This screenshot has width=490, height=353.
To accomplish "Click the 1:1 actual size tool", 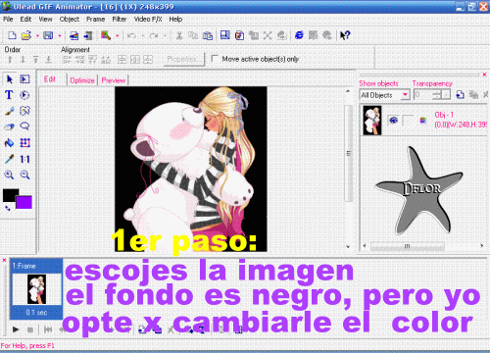I will [24, 159].
